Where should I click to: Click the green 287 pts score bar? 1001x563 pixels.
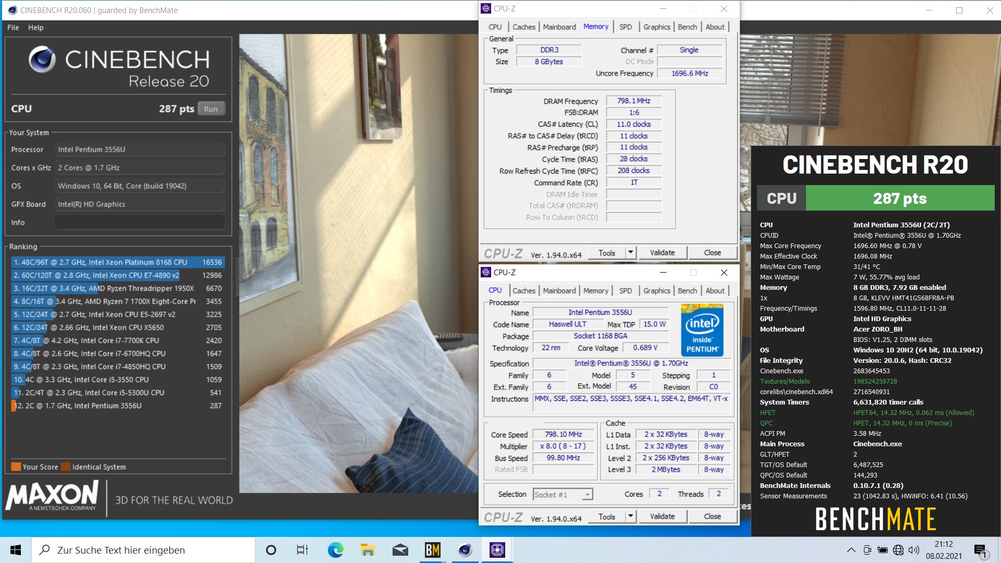(x=900, y=199)
